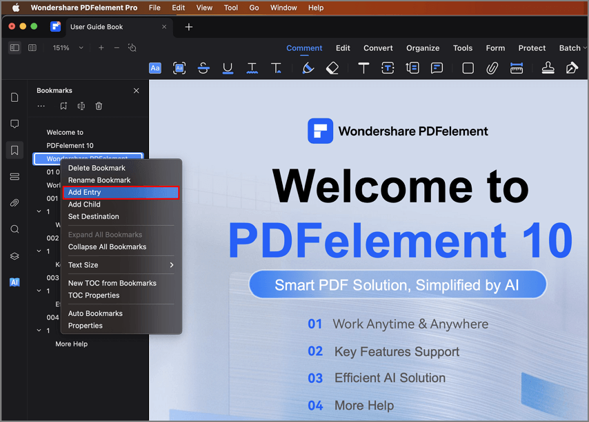Switch to the Edit tab

pyautogui.click(x=343, y=48)
